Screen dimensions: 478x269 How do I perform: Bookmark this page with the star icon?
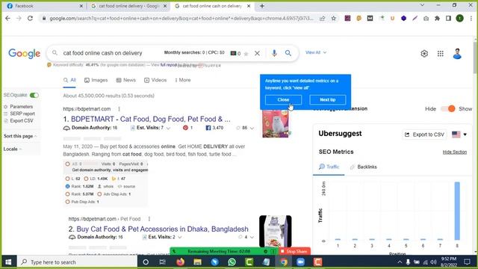point(334,18)
